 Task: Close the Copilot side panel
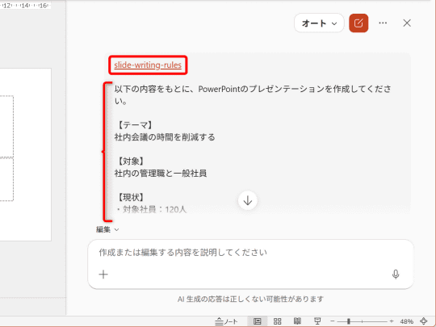point(407,23)
